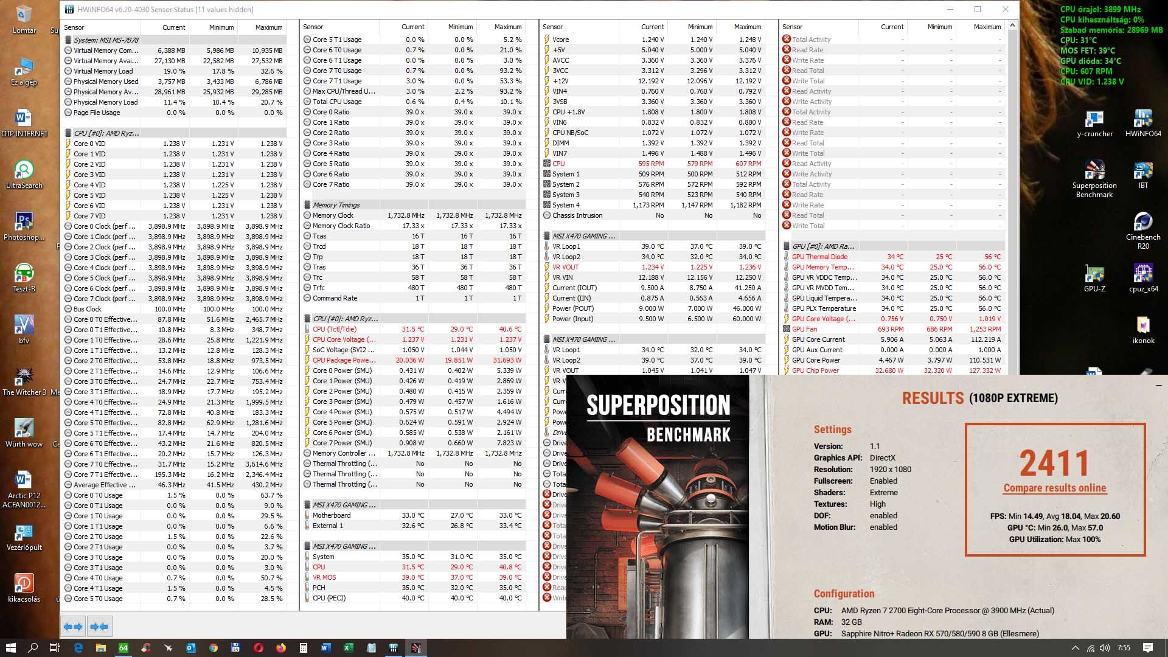Select the kikacsolás shutdown shortcut
Screen dimensions: 1168x657
click(24, 589)
